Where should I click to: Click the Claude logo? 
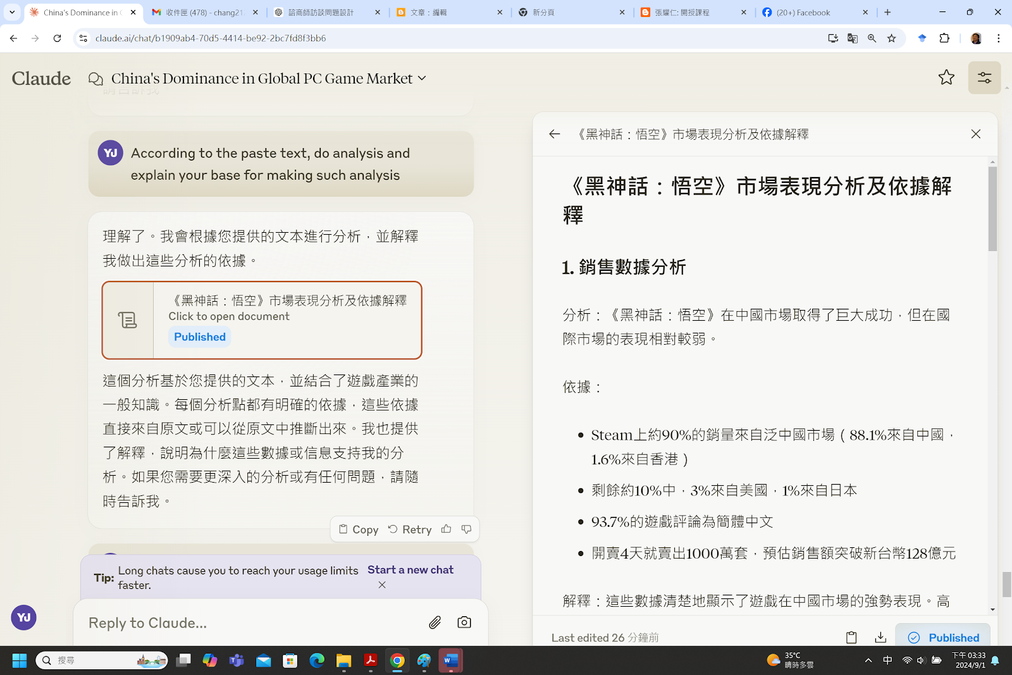pyautogui.click(x=41, y=78)
